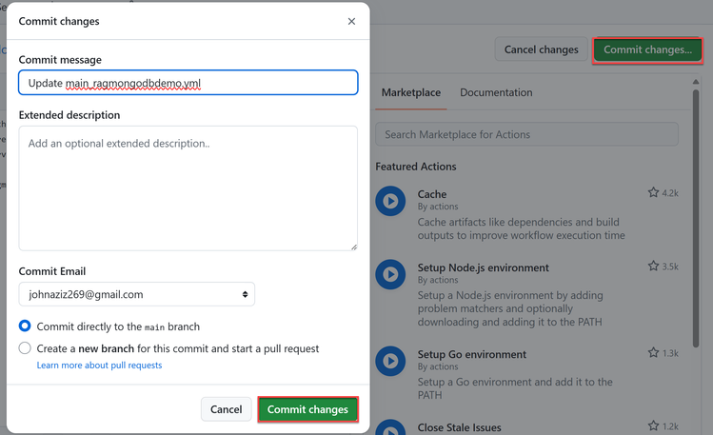
Task: Click the Search Marketplace for Actions field
Action: click(x=527, y=134)
